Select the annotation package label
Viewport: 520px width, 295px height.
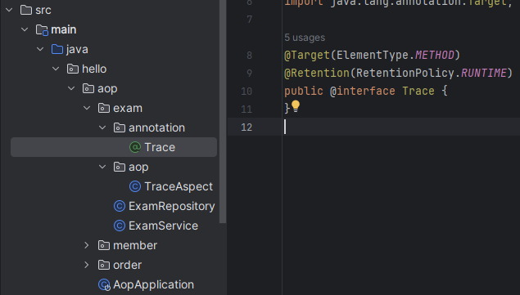tap(156, 127)
